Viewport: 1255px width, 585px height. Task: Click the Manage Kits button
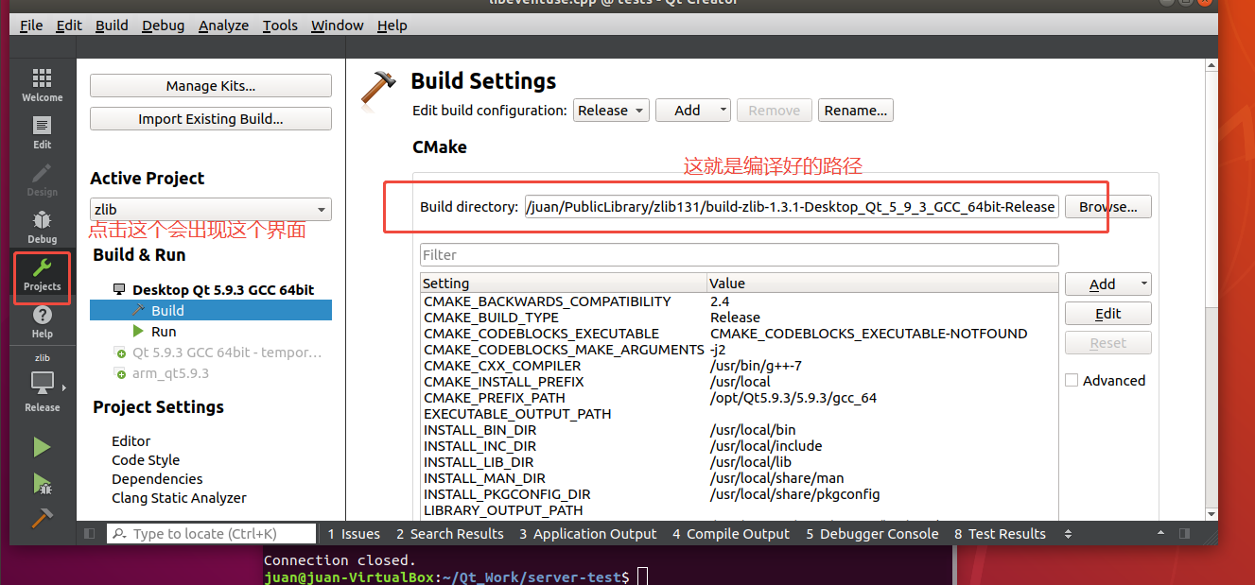(x=211, y=86)
